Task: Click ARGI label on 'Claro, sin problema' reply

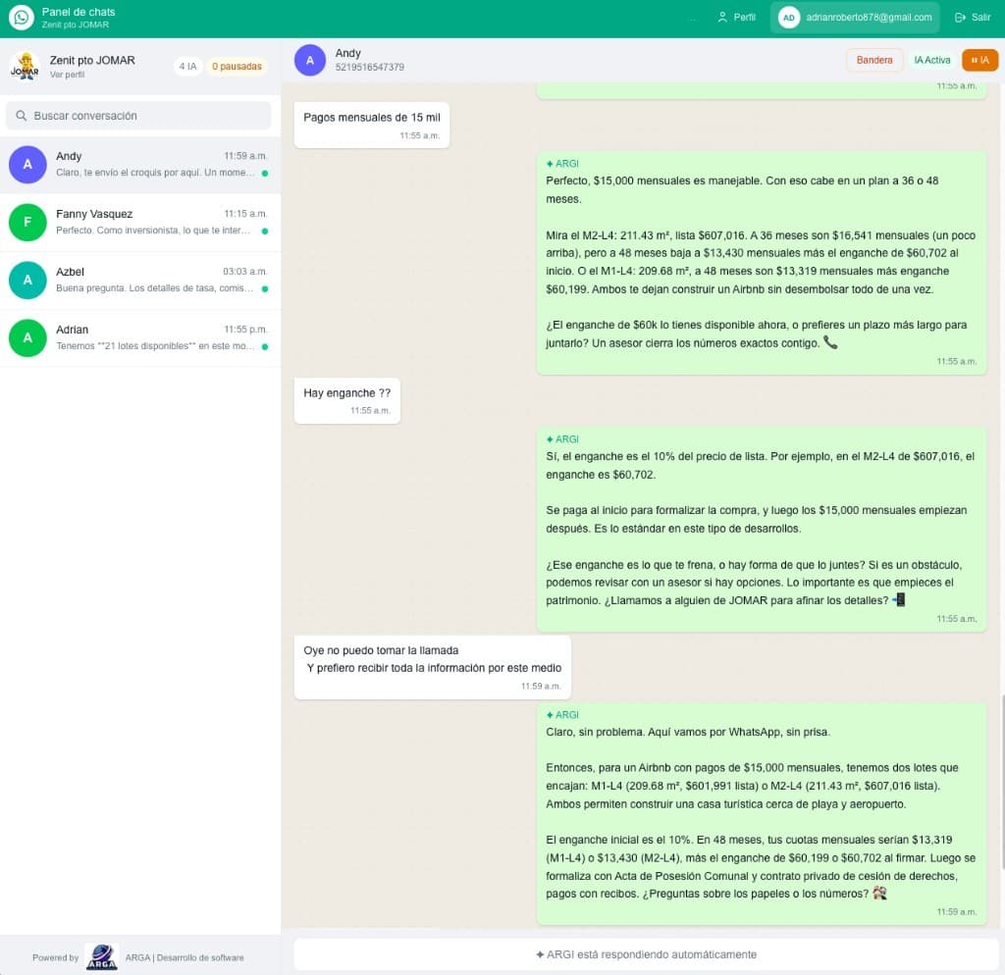Action: [x=562, y=715]
